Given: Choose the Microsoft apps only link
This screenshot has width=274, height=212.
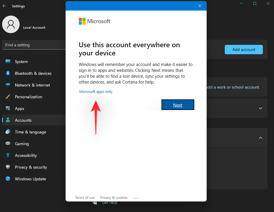Looking at the screenshot, I should tap(96, 92).
